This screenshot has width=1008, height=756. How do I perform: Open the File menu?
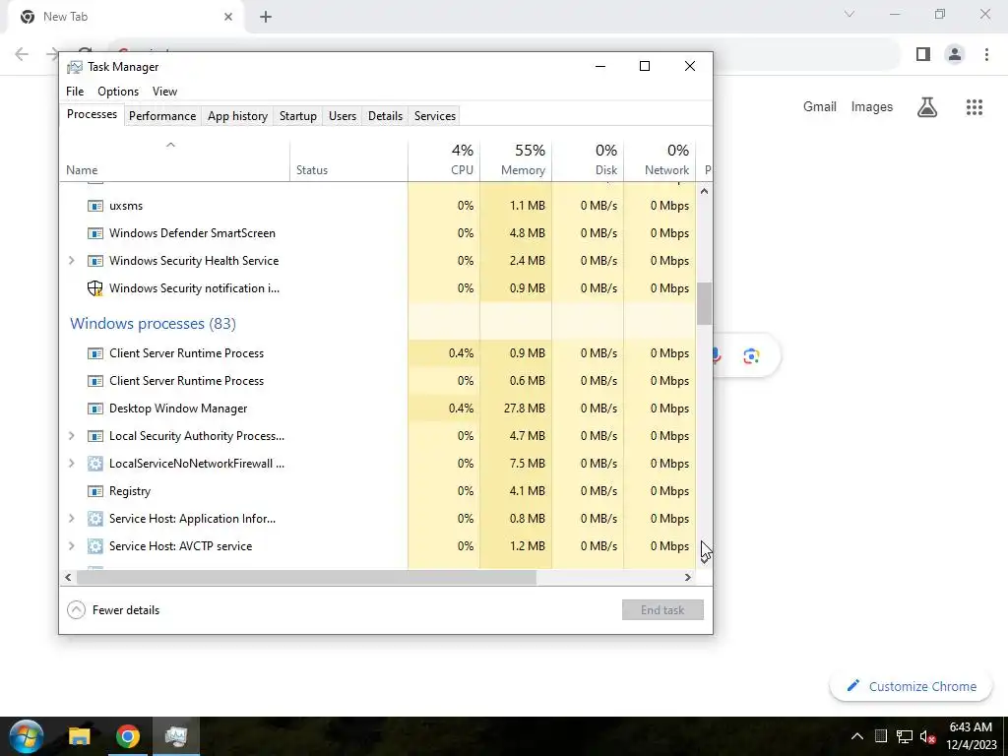75,92
